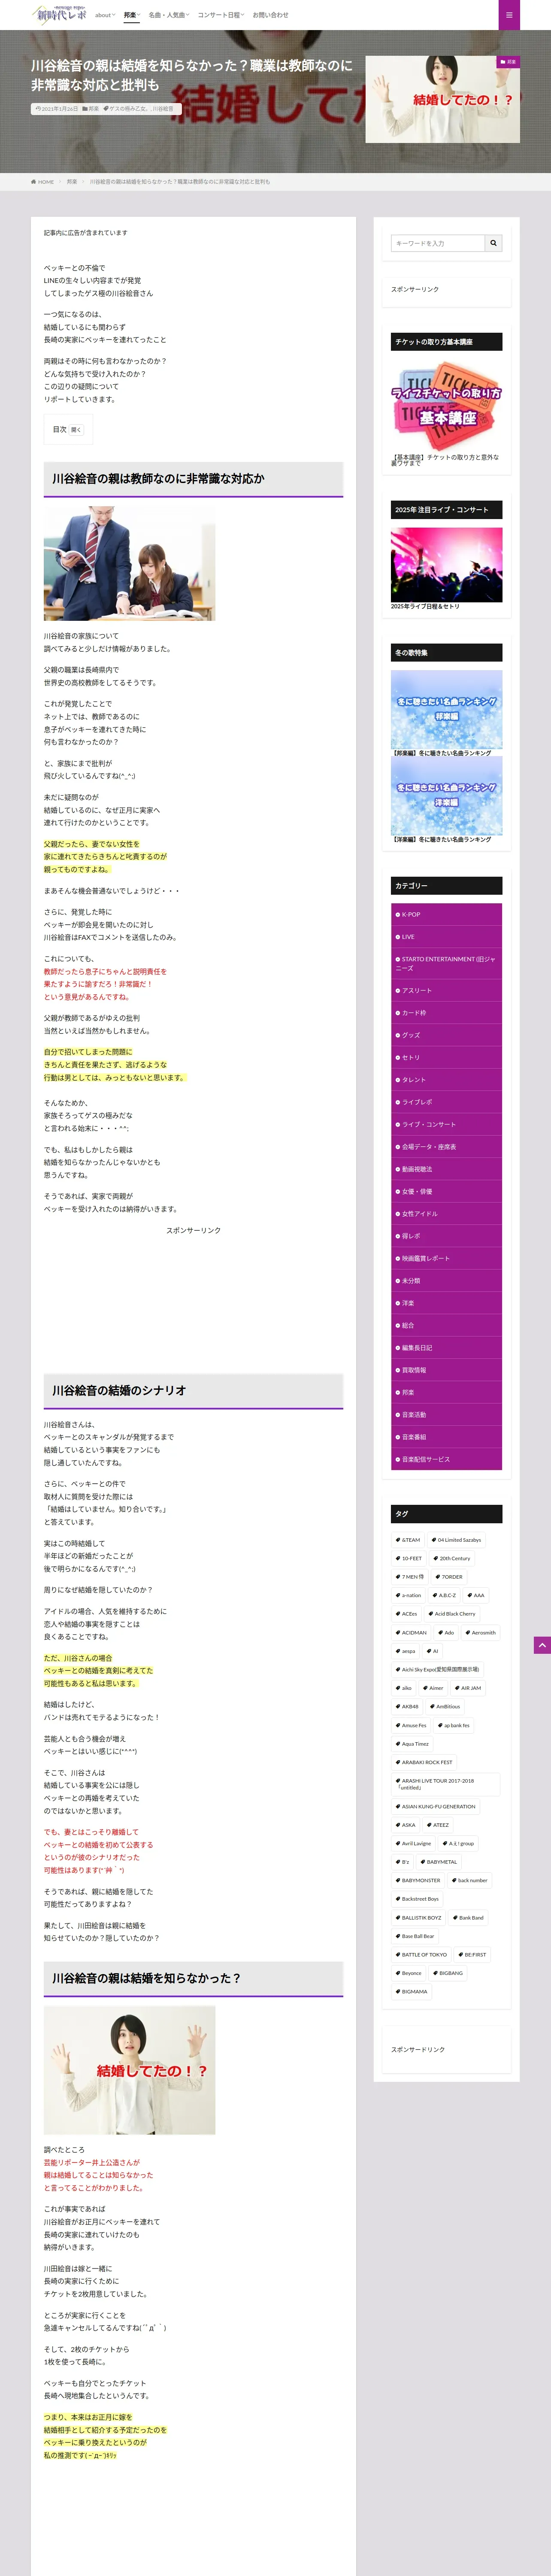This screenshot has height=2576, width=551.
Task: Click the 結婚してたの!? article image
Action: coord(129,2070)
